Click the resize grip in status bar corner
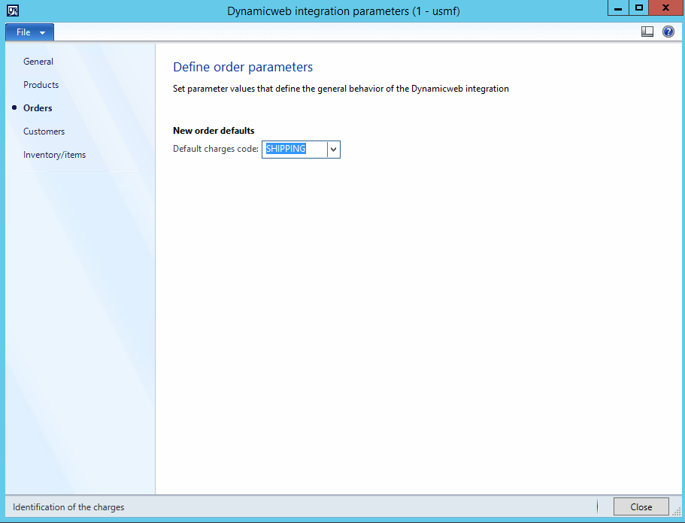 (x=677, y=511)
